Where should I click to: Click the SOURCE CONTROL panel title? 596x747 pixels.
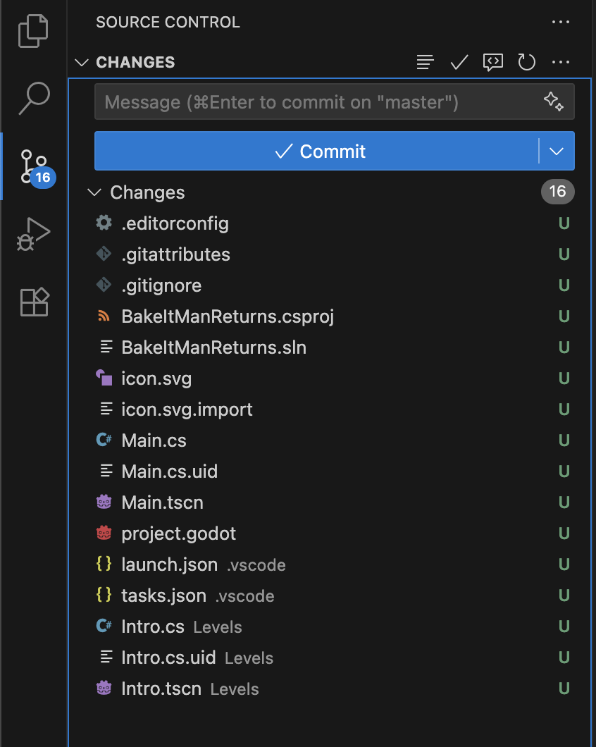[168, 22]
